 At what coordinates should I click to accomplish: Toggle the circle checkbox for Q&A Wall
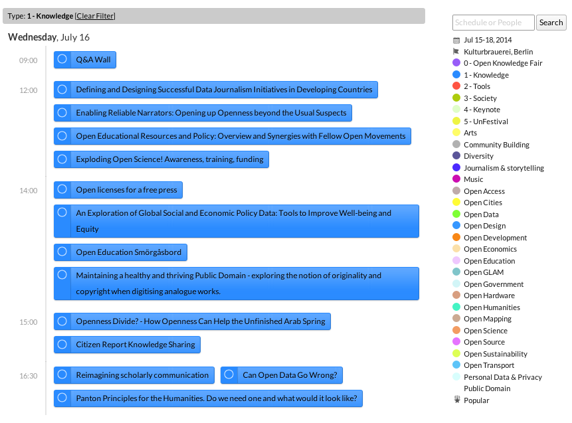(62, 59)
